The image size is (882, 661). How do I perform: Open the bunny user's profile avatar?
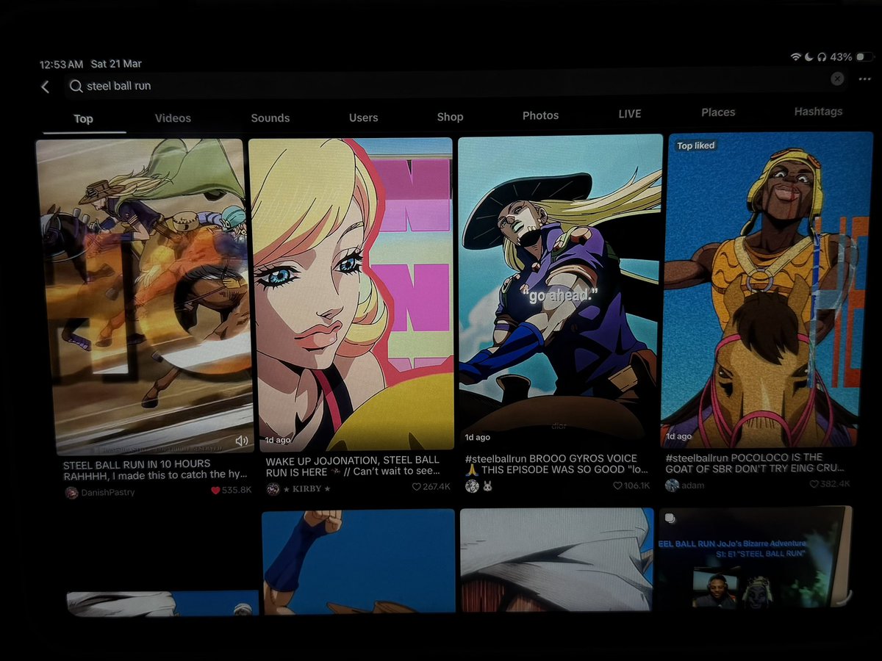click(x=472, y=486)
